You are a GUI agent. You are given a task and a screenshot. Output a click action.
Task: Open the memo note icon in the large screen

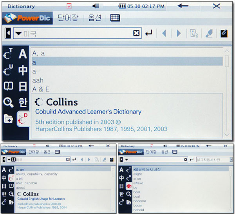click(224, 33)
